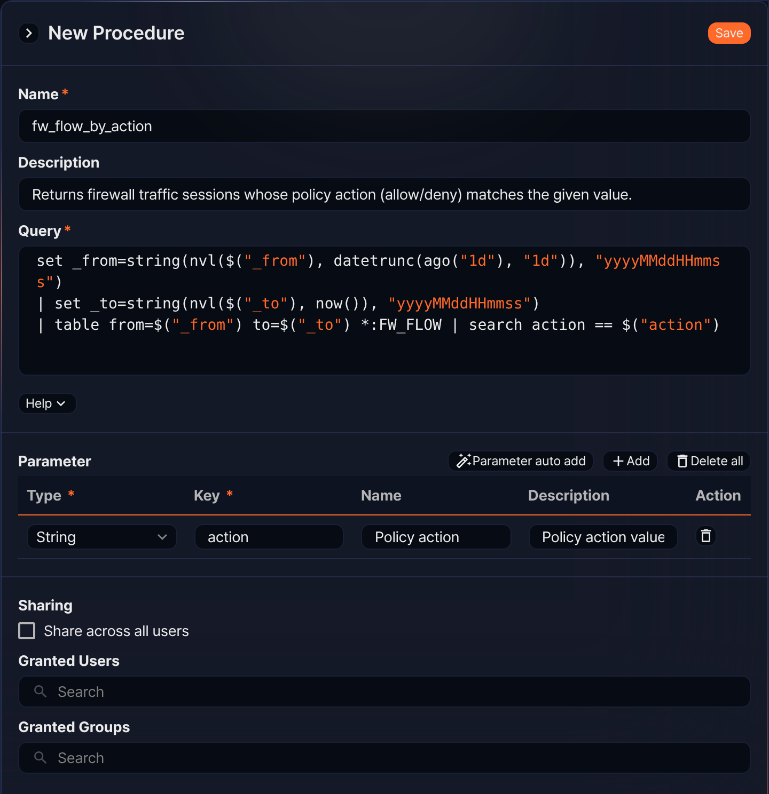Click the parameter table 'Name' column header

[381, 495]
